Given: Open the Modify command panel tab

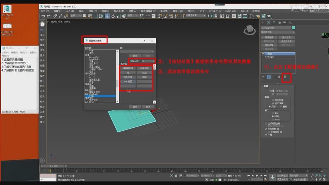Looking at the screenshot, I should click(x=268, y=23).
